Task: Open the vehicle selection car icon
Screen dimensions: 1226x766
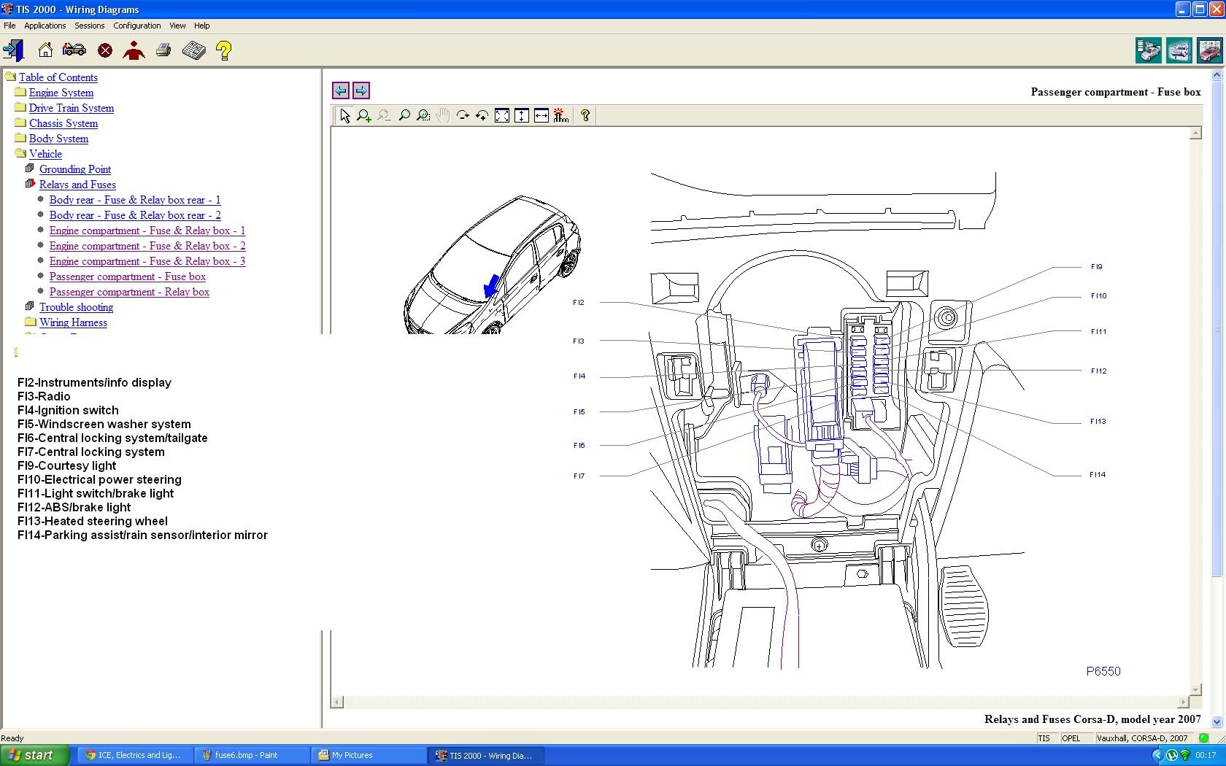Action: [74, 50]
